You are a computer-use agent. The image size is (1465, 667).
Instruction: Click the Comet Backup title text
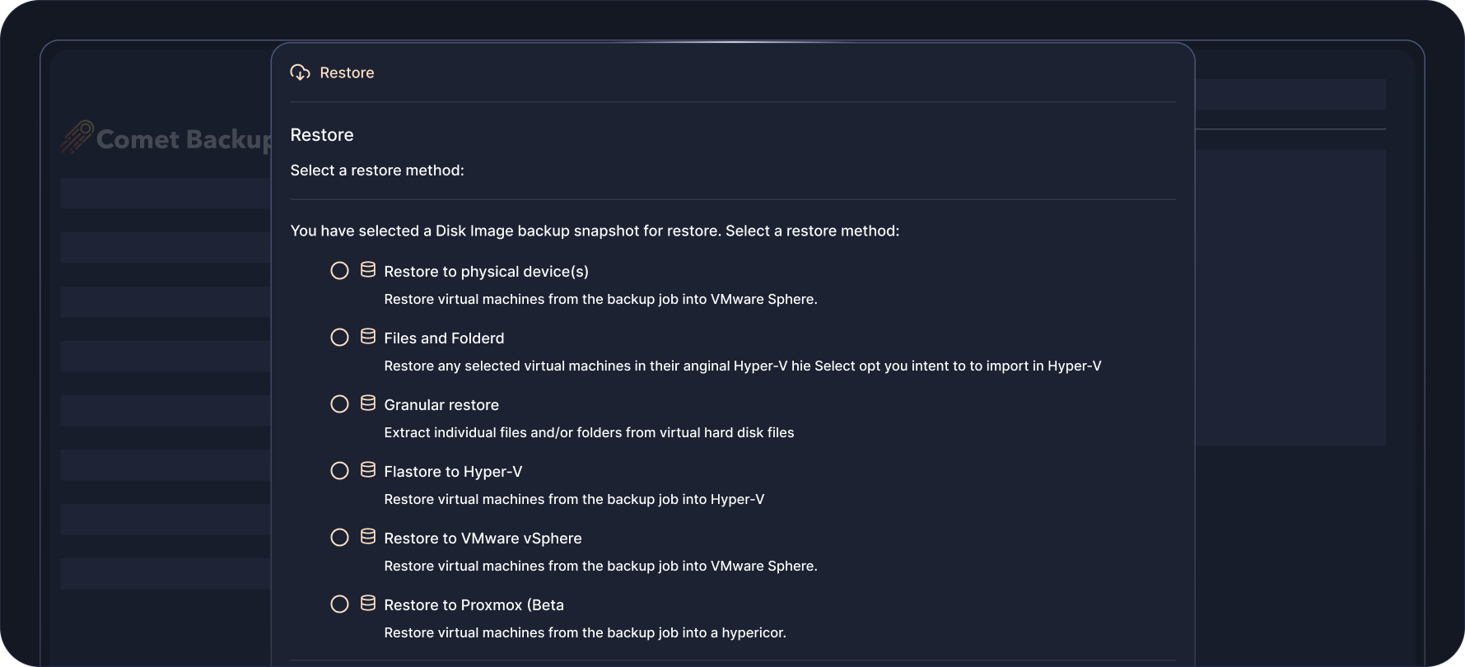coord(183,139)
